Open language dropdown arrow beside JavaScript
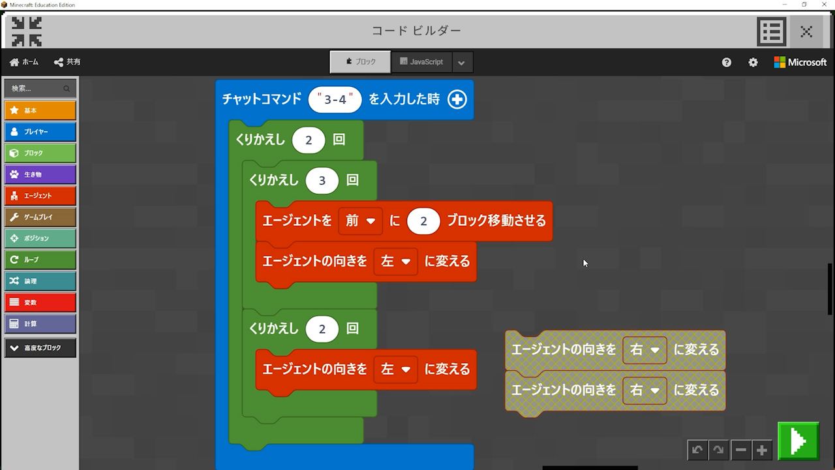The height and width of the screenshot is (470, 835). point(461,63)
